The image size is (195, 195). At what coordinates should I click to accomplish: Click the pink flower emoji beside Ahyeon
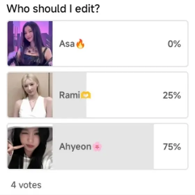(x=97, y=147)
